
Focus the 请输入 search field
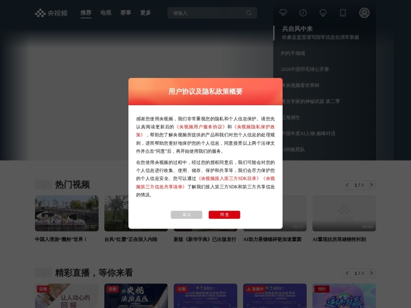(x=212, y=13)
